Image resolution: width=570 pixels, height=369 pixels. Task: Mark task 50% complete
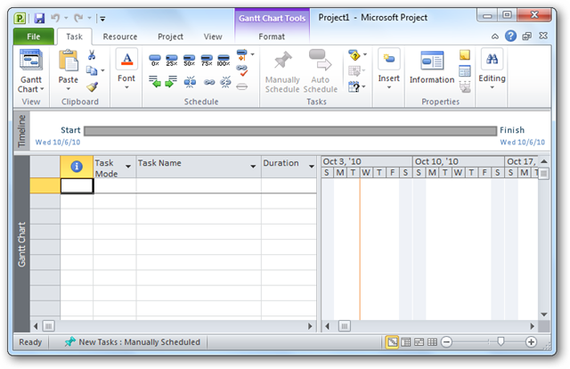(x=189, y=60)
